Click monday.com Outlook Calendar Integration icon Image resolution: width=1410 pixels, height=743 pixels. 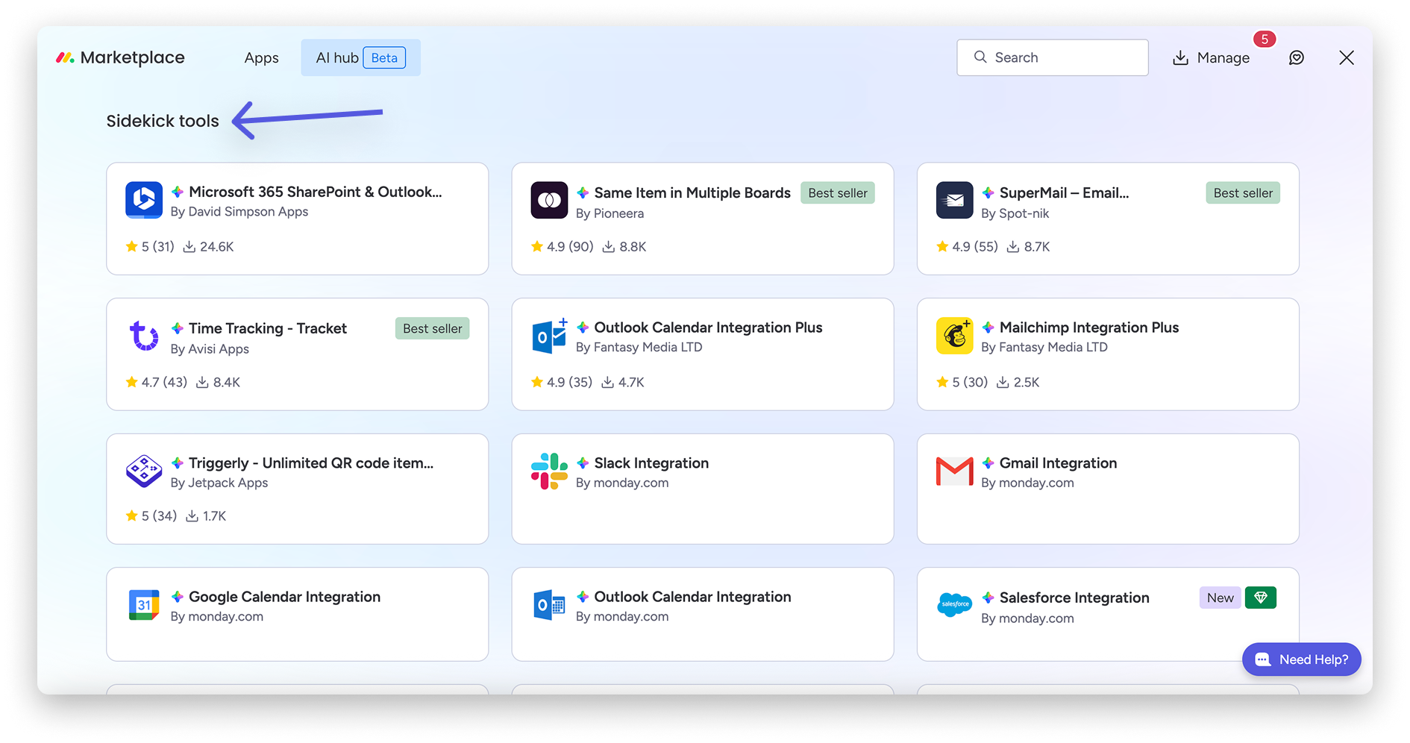click(x=549, y=605)
